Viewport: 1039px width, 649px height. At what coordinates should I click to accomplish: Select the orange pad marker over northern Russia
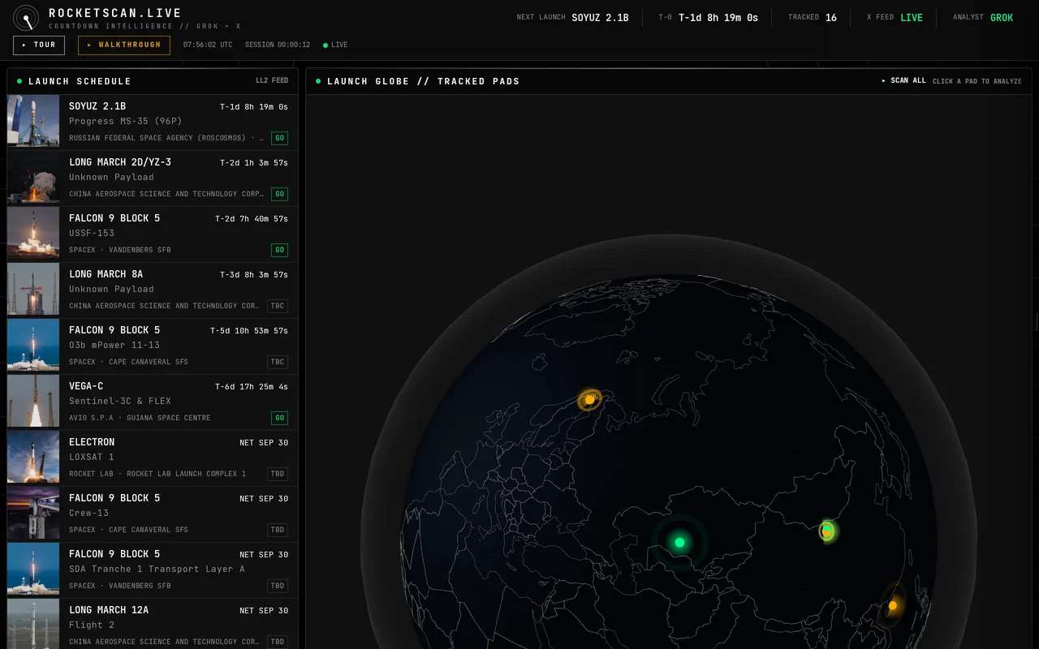[x=590, y=399]
